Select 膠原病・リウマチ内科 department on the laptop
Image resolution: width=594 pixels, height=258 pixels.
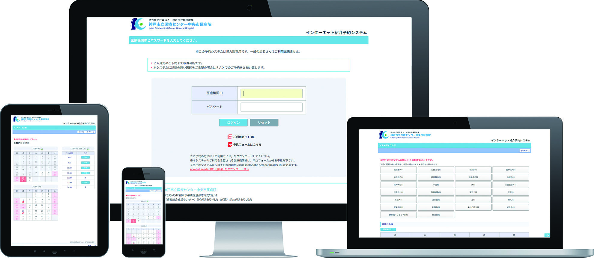tap(398, 215)
